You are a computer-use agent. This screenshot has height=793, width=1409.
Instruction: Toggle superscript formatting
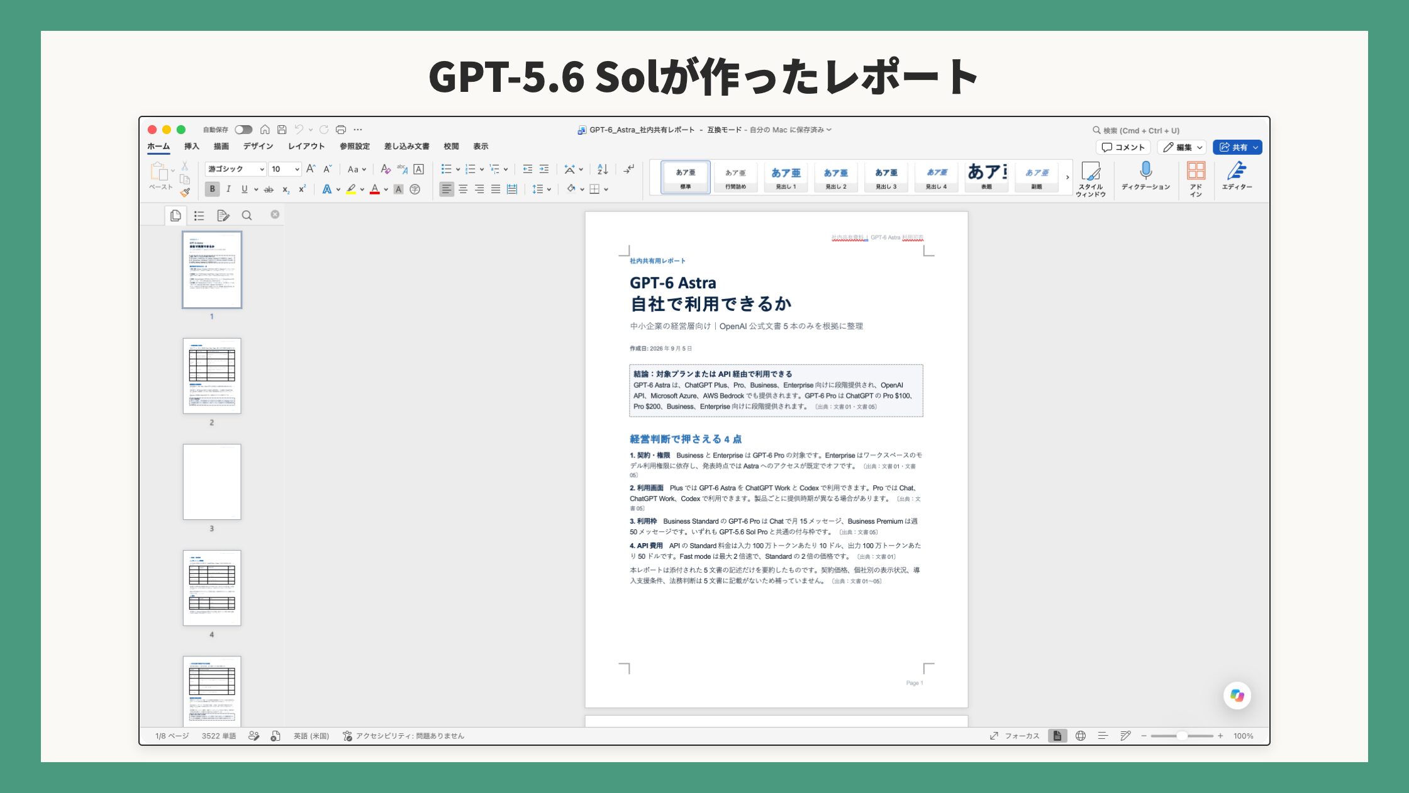pyautogui.click(x=302, y=189)
